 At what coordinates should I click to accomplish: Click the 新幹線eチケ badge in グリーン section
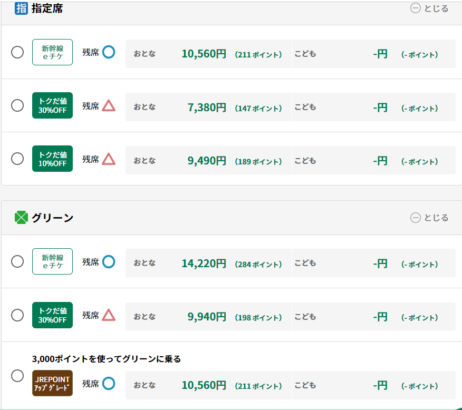tap(52, 261)
